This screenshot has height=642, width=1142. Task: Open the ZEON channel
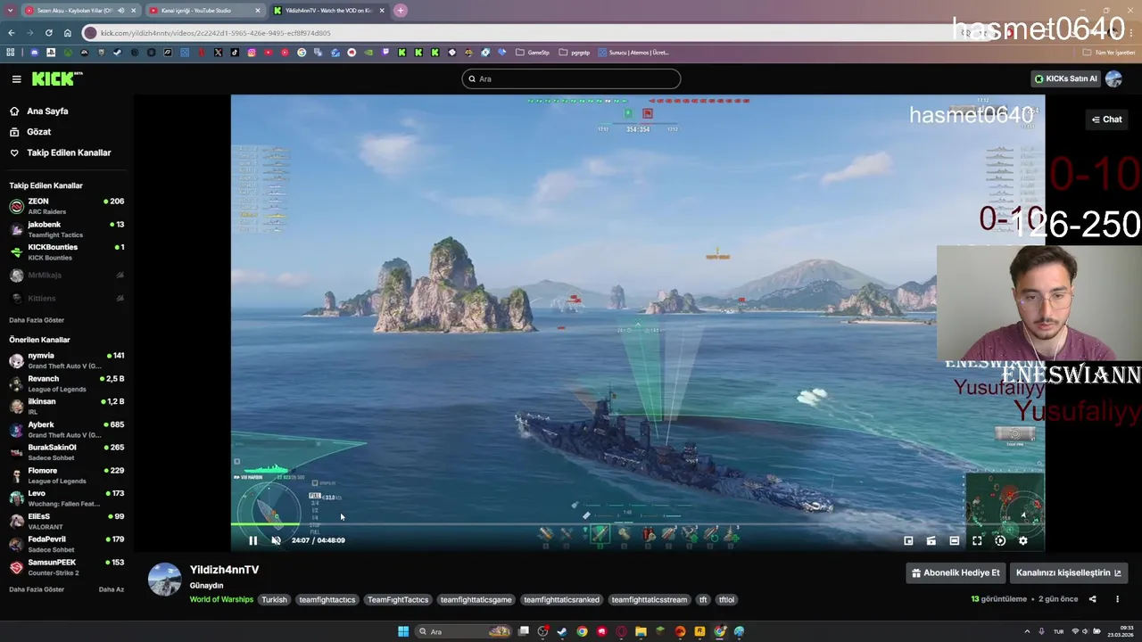tap(67, 206)
